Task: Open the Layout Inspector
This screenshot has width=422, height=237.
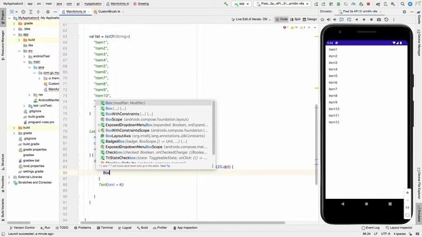Action: click(x=399, y=228)
